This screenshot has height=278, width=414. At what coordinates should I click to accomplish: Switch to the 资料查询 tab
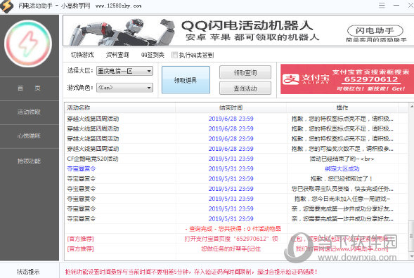tap(117, 55)
